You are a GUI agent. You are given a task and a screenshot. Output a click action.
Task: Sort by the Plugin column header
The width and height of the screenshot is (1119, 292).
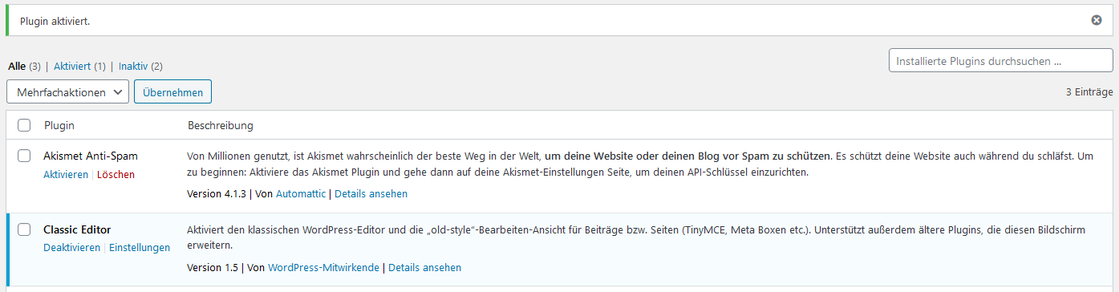click(x=59, y=125)
